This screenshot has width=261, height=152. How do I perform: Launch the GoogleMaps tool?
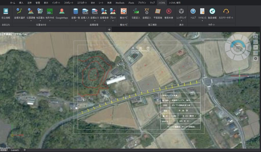[62, 13]
